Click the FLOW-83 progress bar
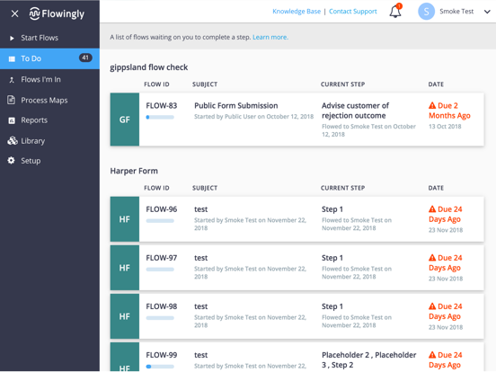This screenshot has height=372, width=496. (160, 117)
